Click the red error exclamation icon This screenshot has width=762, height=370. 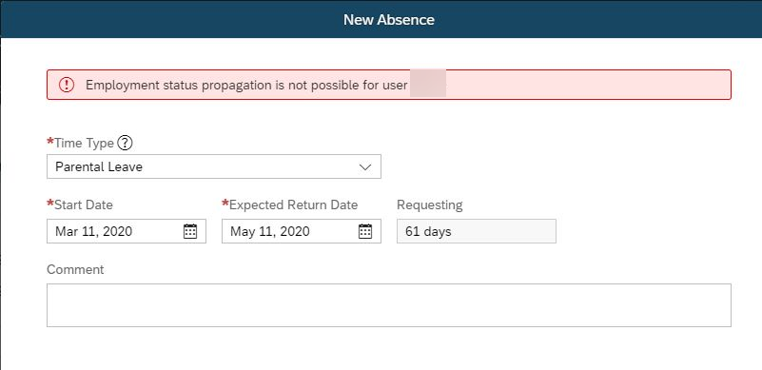pyautogui.click(x=66, y=85)
